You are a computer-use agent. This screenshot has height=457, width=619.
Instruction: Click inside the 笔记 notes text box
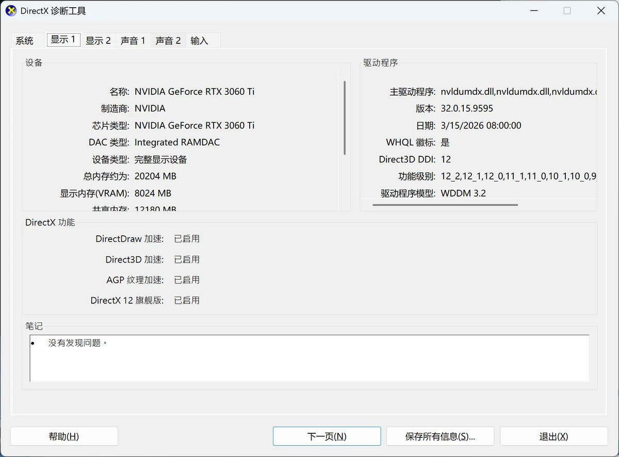pyautogui.click(x=309, y=358)
